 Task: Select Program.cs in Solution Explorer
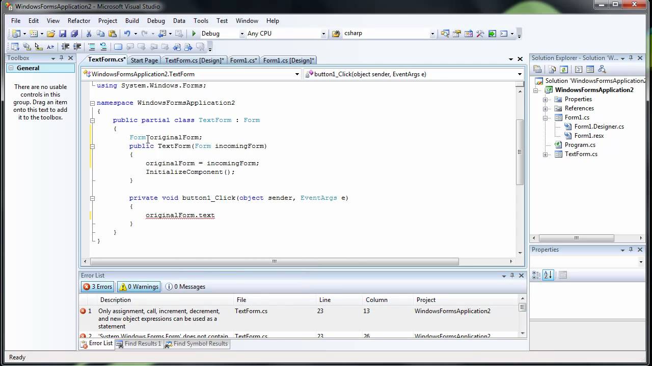pyautogui.click(x=580, y=145)
